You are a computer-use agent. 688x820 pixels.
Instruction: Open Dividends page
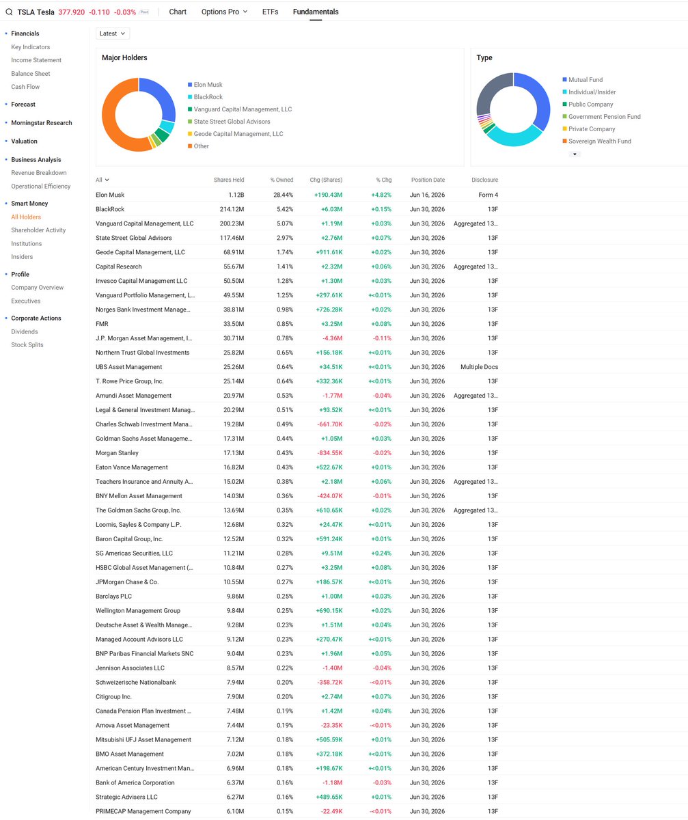pos(25,331)
